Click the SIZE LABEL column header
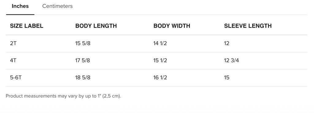The width and height of the screenshot is (314, 113). pos(27,26)
